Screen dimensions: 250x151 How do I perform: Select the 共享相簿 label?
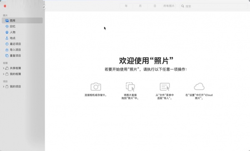pyautogui.click(x=15, y=68)
